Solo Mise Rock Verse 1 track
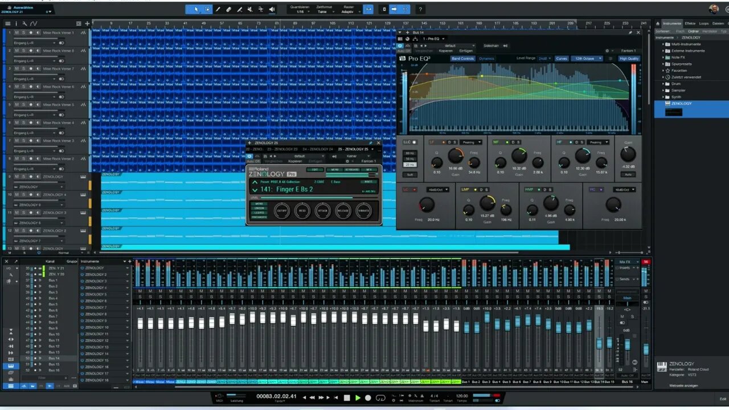 (x=23, y=32)
